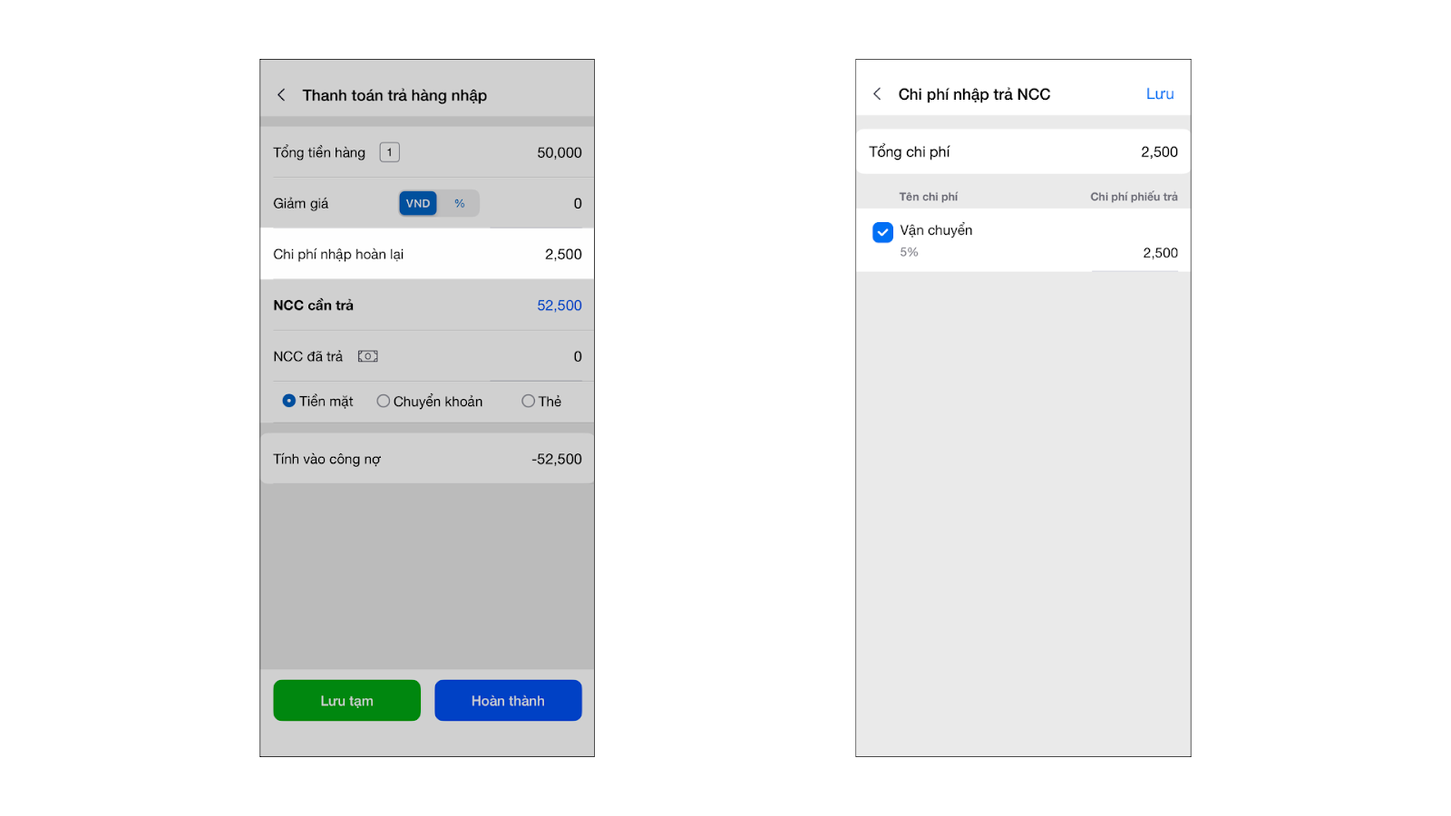Select Tiền mặt payment method
Image resolution: width=1451 pixels, height=816 pixels.
point(289,401)
